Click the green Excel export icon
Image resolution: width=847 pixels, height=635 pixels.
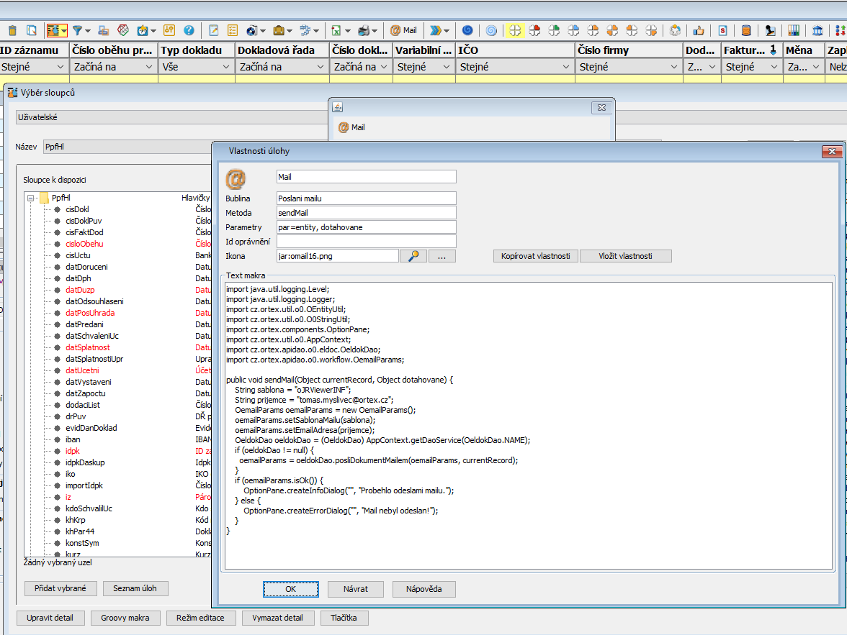[x=336, y=30]
